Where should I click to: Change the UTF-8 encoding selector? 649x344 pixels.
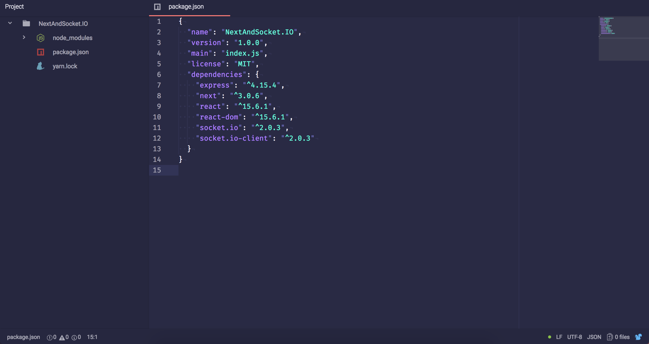point(574,337)
